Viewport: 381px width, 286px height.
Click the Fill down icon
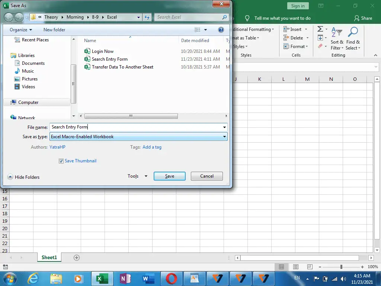[320, 38]
